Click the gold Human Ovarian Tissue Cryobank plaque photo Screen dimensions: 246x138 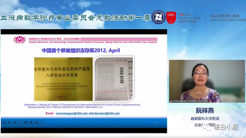[63, 79]
